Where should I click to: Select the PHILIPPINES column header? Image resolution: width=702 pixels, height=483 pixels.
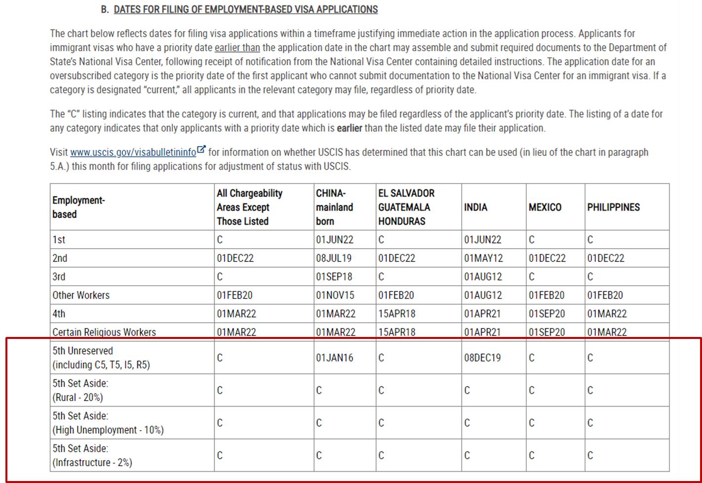coord(613,207)
